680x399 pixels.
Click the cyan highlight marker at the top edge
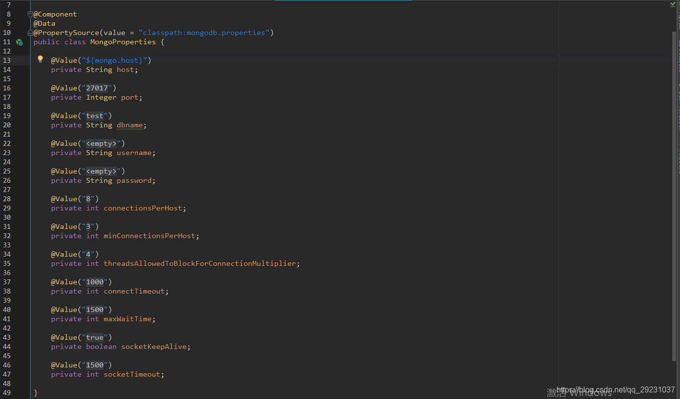tap(343, 1)
